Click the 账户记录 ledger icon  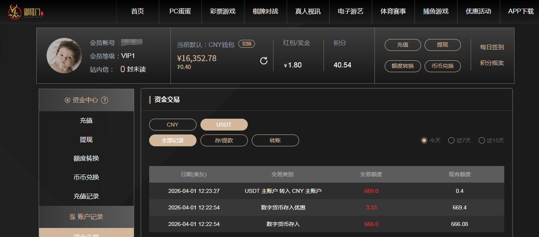point(72,217)
